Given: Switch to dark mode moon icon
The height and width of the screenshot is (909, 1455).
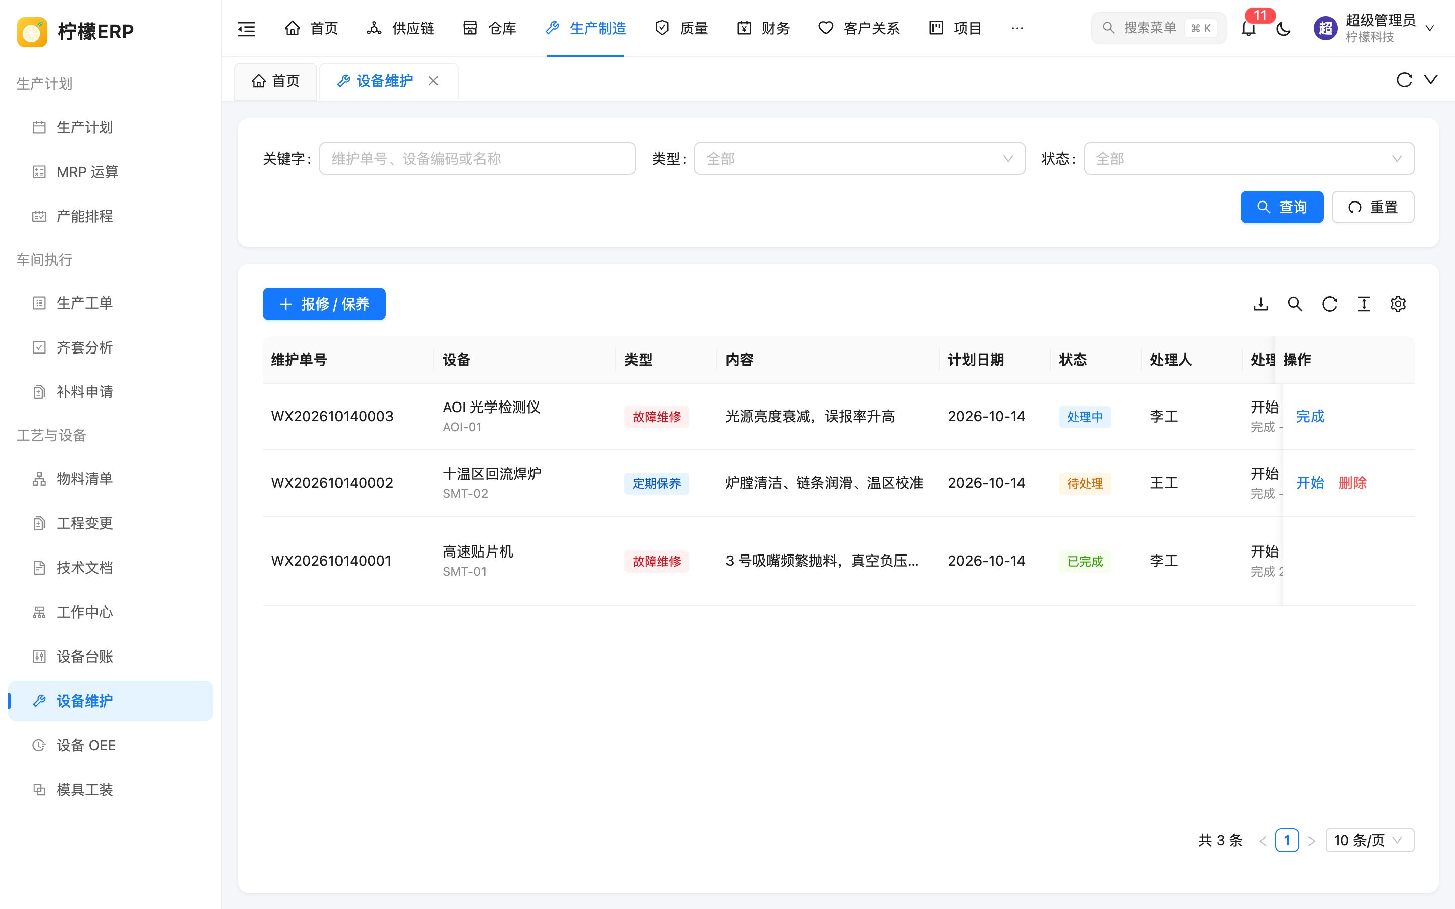Looking at the screenshot, I should click(x=1283, y=28).
